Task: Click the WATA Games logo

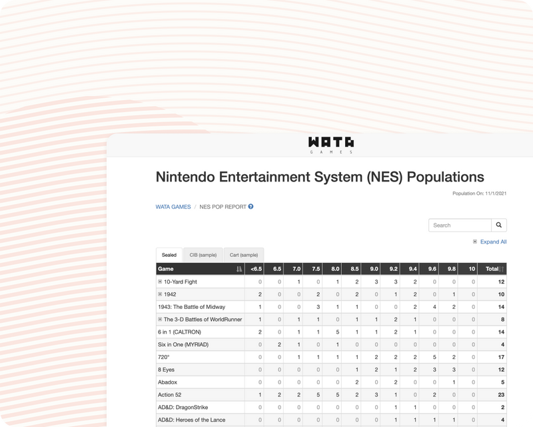Action: (331, 145)
